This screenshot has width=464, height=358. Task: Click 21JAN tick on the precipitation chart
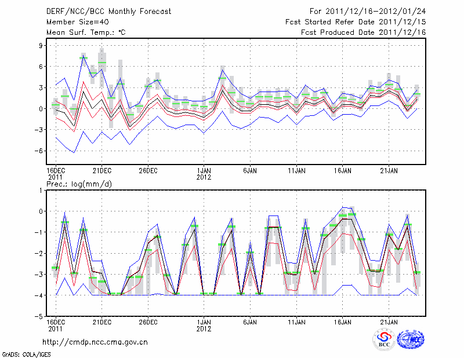pyautogui.click(x=389, y=322)
